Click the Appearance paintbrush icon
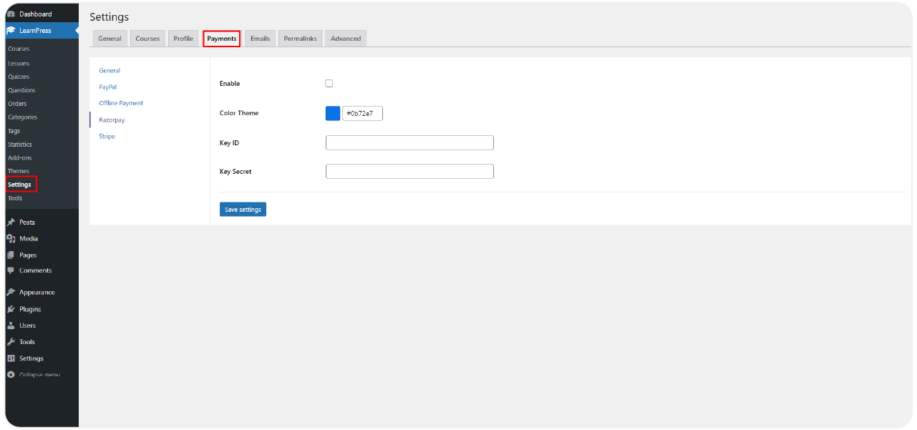This screenshot has height=430, width=917. 11,293
